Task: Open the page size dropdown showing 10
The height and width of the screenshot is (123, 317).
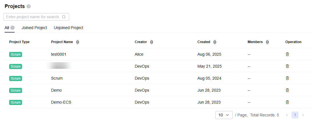Action: click(x=224, y=115)
